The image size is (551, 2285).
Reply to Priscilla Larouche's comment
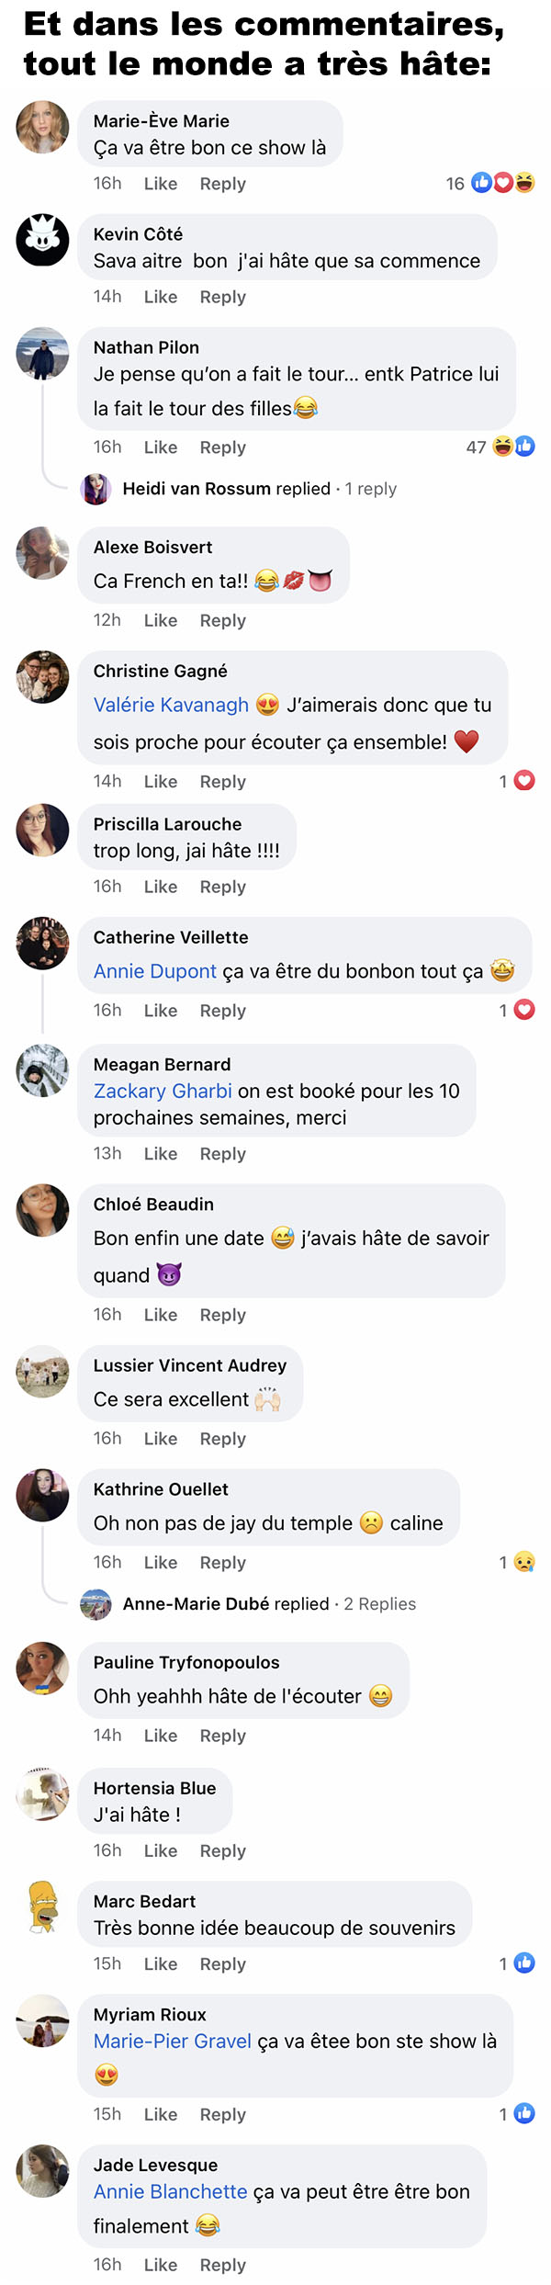point(223,887)
